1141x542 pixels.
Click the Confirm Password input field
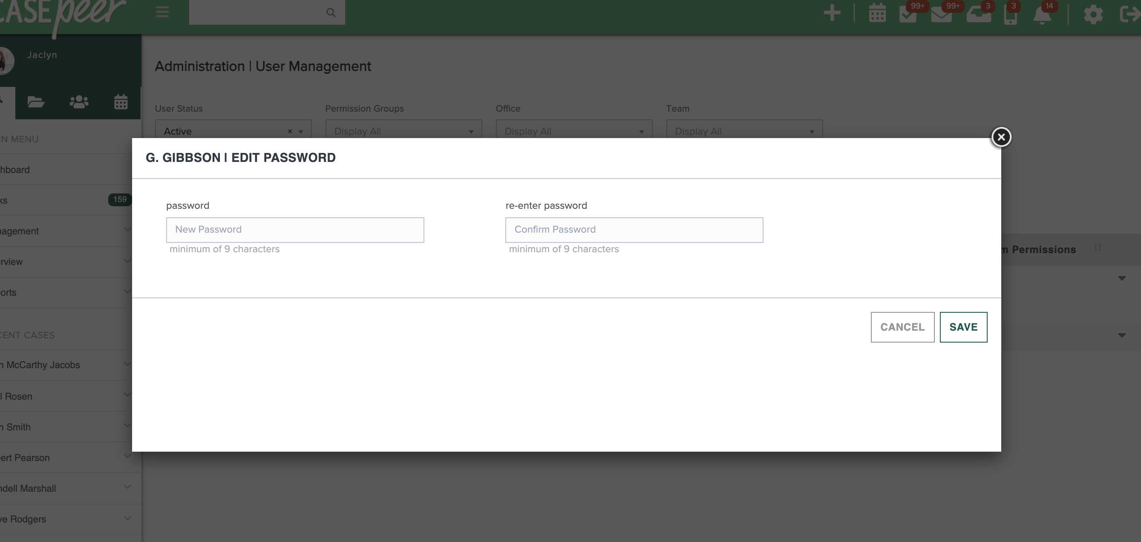[x=634, y=230]
